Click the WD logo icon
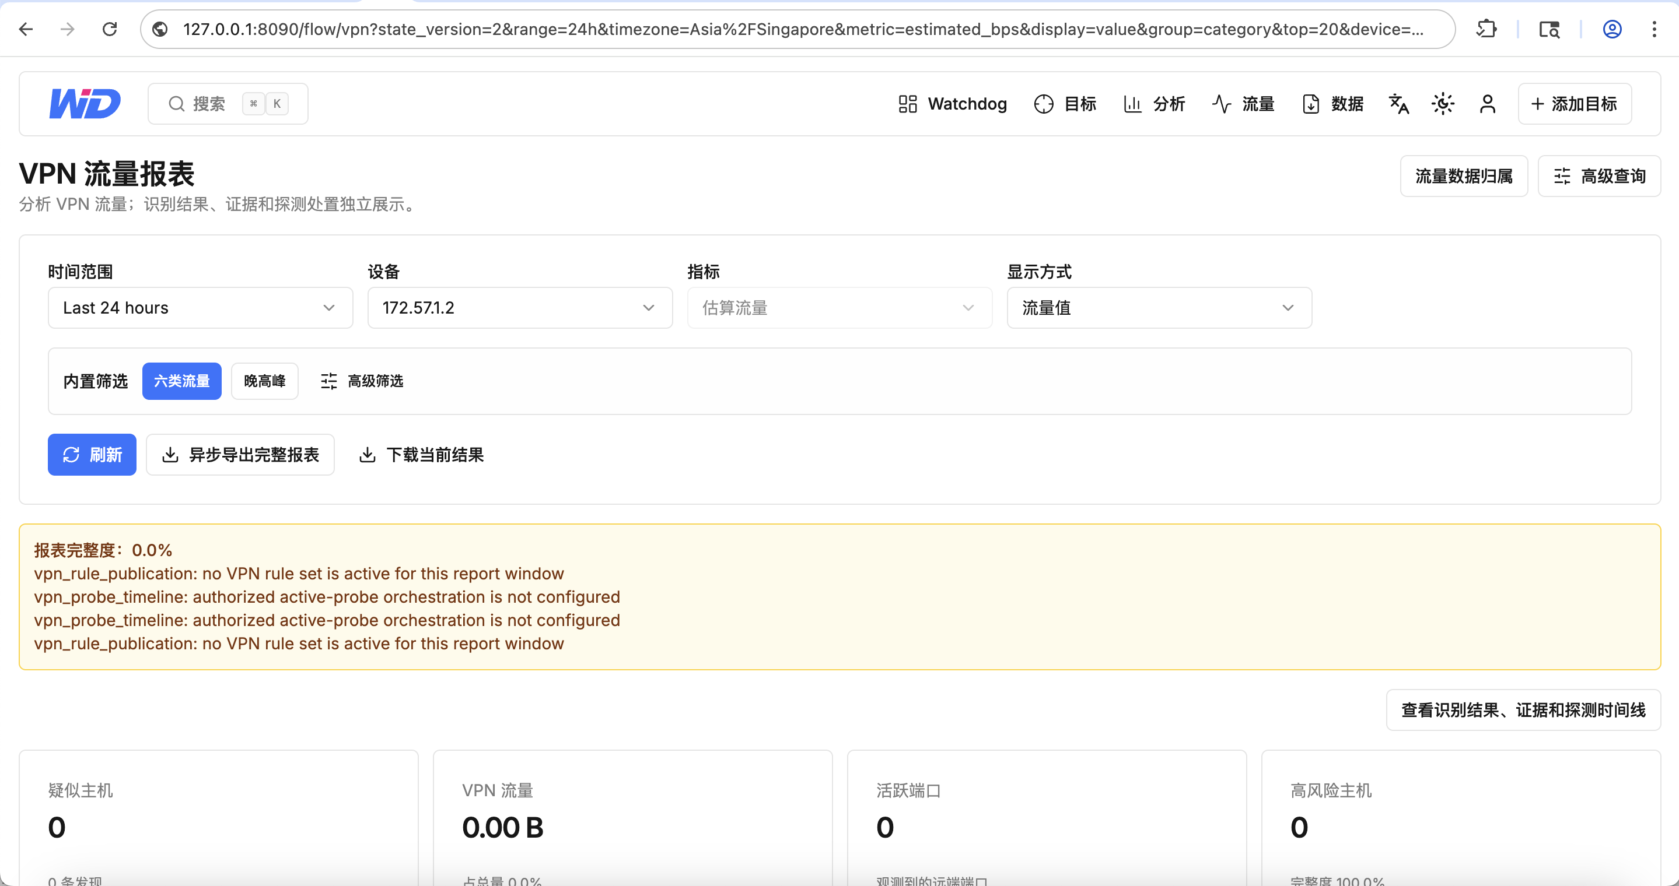The width and height of the screenshot is (1679, 886). (x=85, y=104)
